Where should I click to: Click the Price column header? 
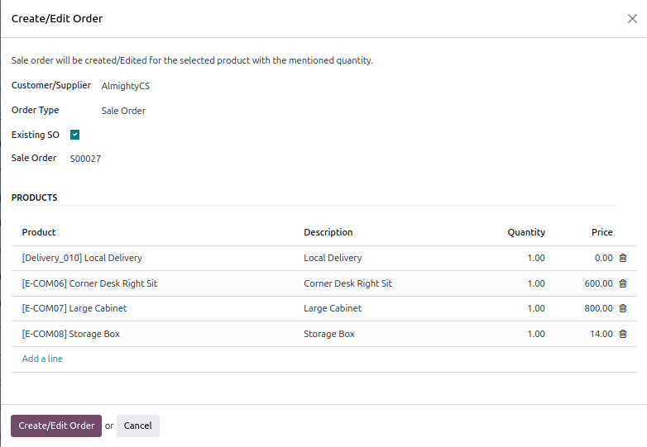[601, 232]
